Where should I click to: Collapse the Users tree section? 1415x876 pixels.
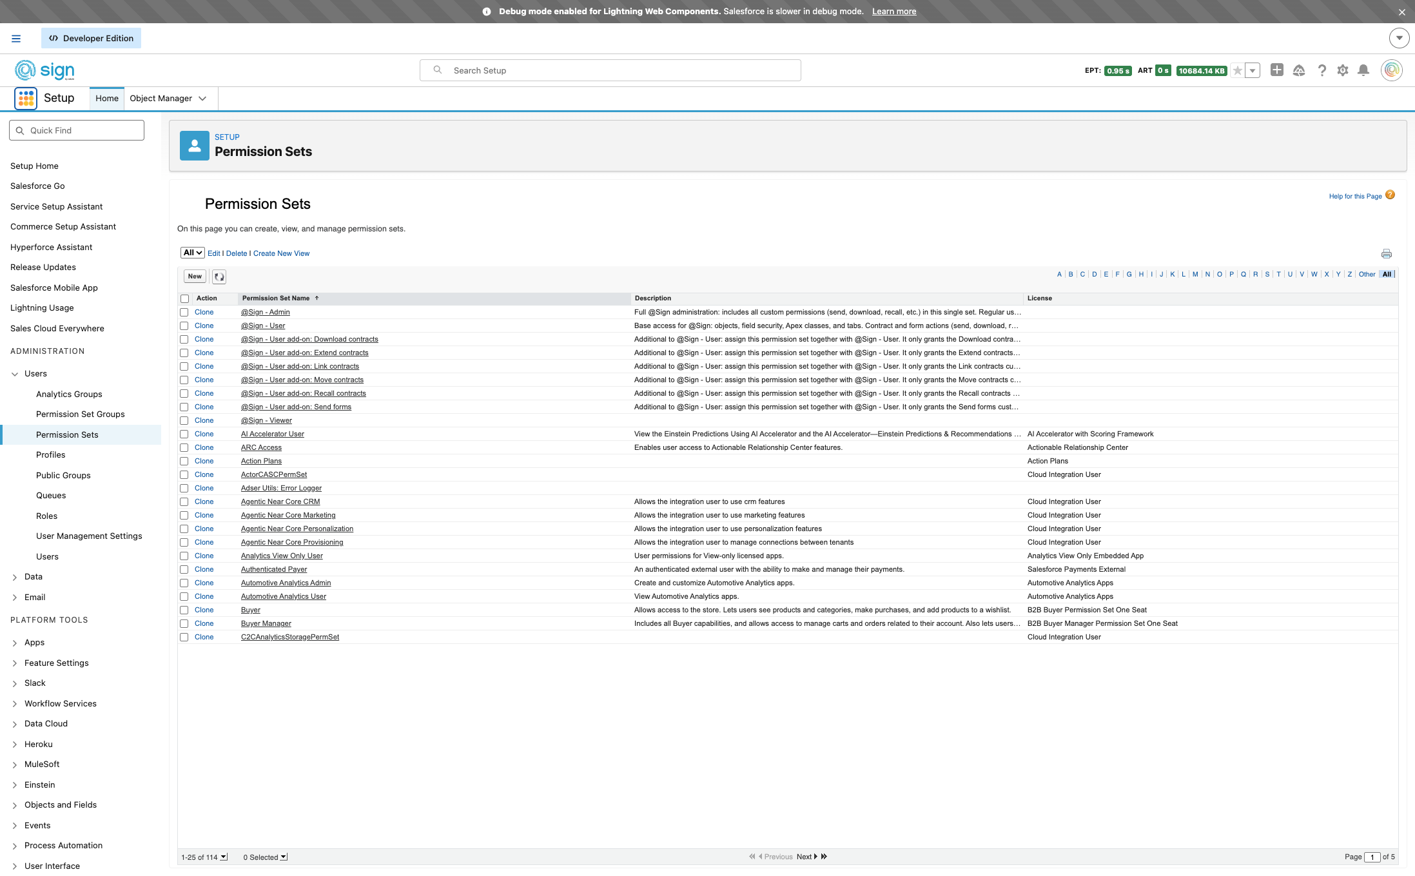coord(15,374)
